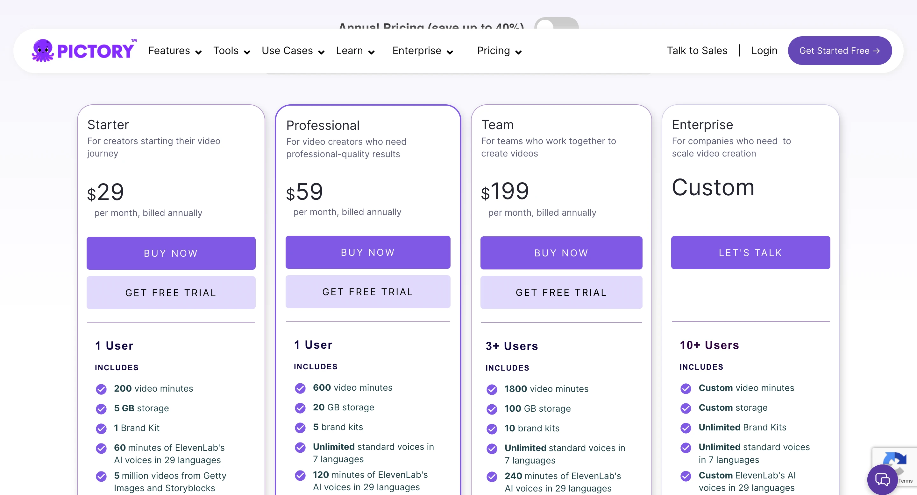Click the Pictory octopus logo
The height and width of the screenshot is (495, 917).
coord(84,51)
